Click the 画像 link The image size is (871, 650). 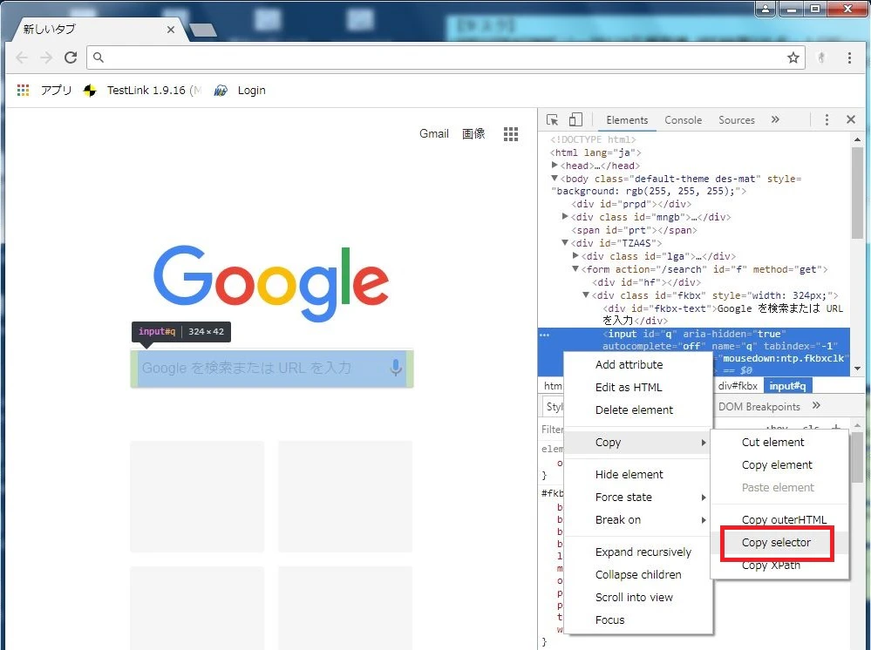(x=473, y=134)
